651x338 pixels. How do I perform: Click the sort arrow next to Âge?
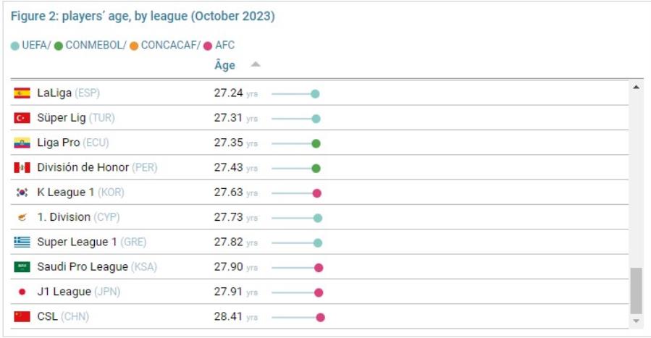point(256,64)
